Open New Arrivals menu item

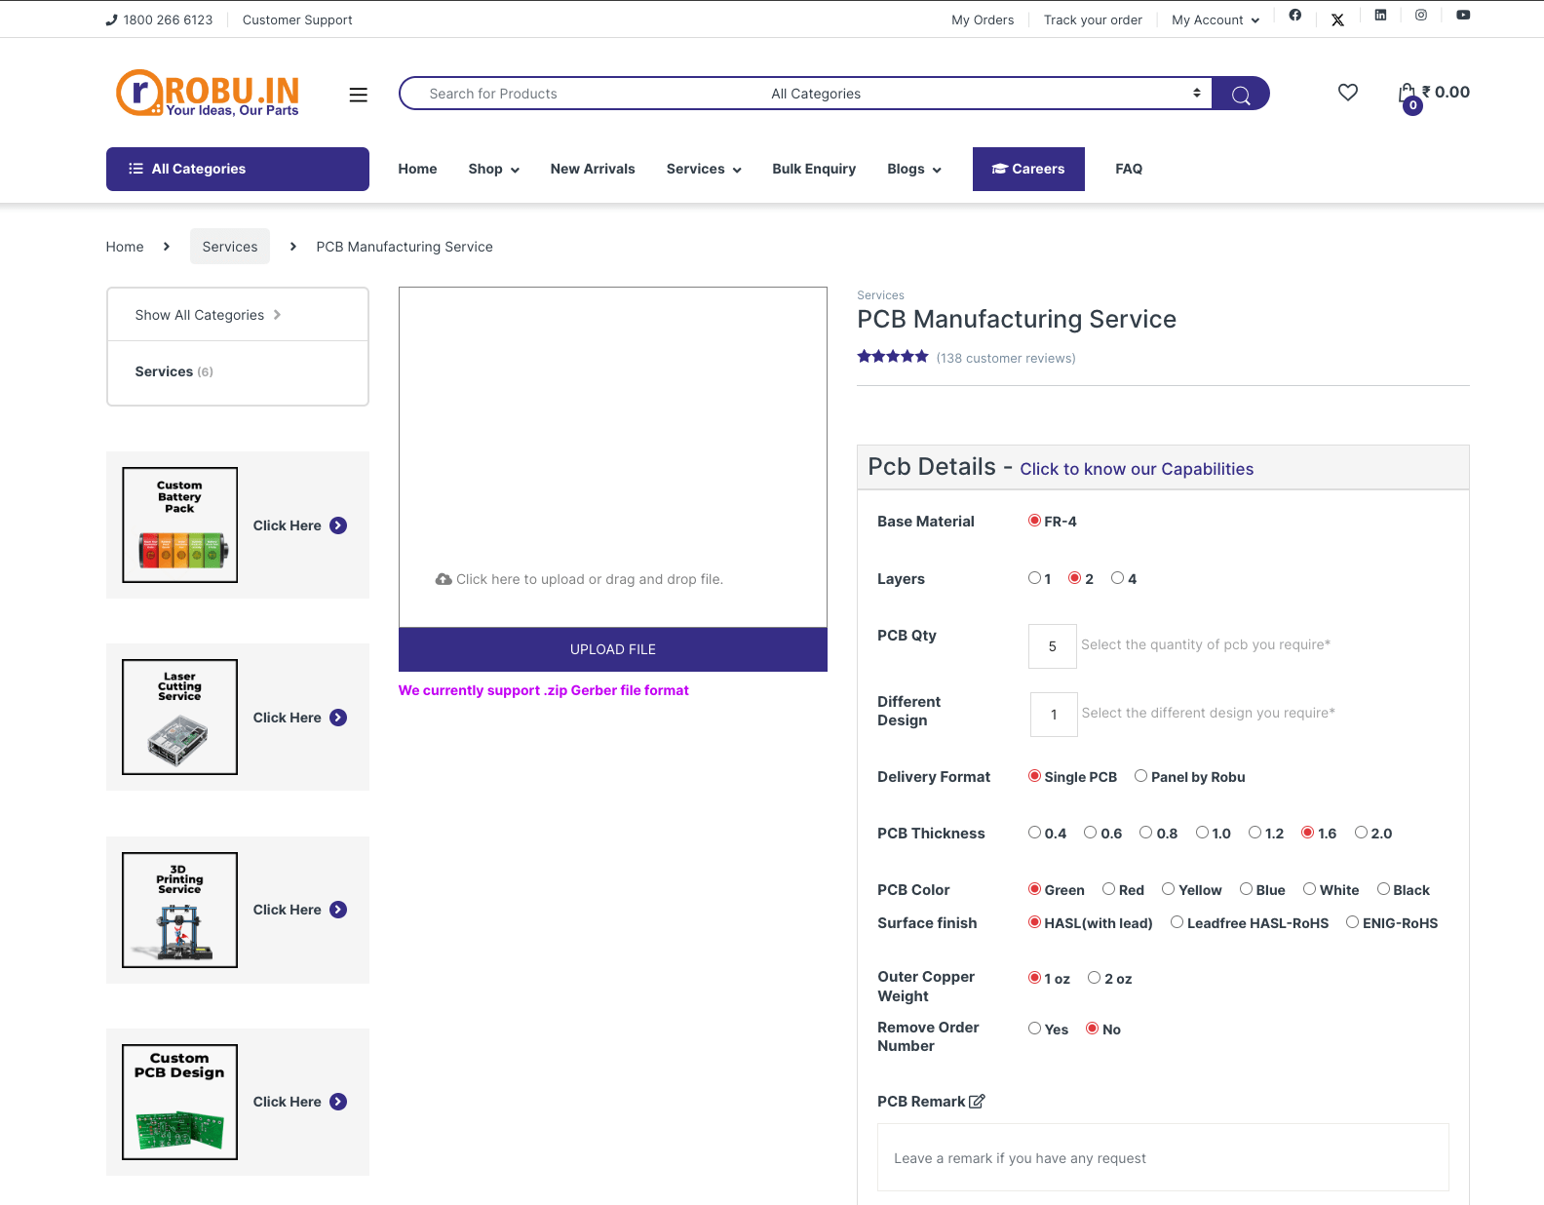click(593, 169)
